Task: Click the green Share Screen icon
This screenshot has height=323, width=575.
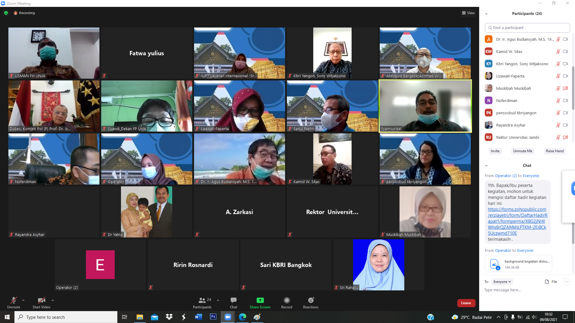Action: 260,301
